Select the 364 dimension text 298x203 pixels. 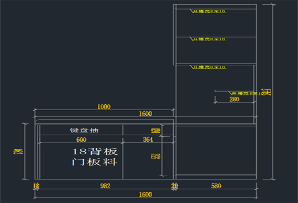click(x=148, y=140)
